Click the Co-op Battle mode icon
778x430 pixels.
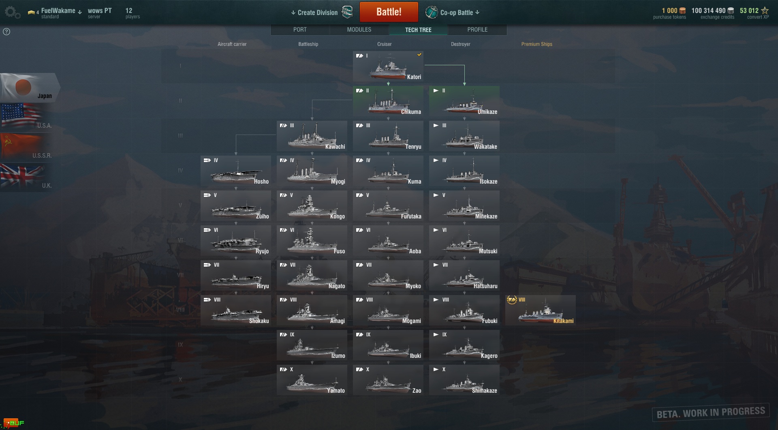[432, 12]
